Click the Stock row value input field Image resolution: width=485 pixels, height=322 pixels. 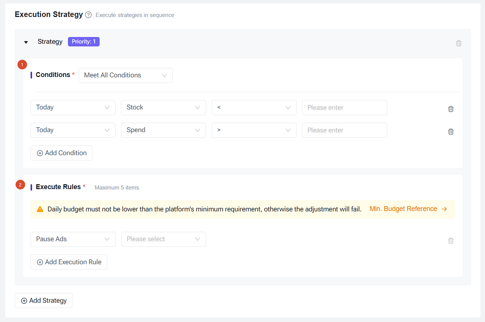pyautogui.click(x=344, y=108)
